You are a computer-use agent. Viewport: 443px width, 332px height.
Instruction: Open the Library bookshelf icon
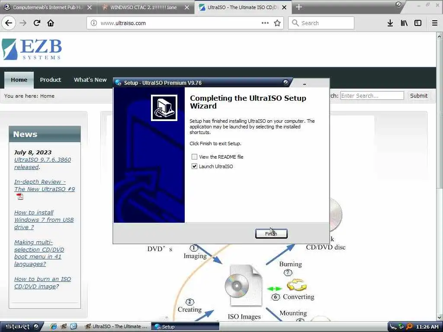coord(404,23)
